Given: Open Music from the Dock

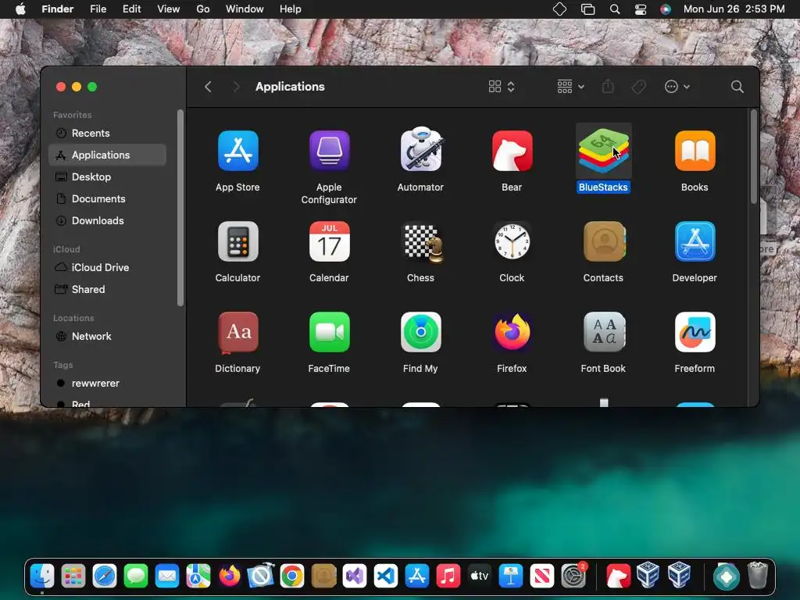Looking at the screenshot, I should (448, 577).
